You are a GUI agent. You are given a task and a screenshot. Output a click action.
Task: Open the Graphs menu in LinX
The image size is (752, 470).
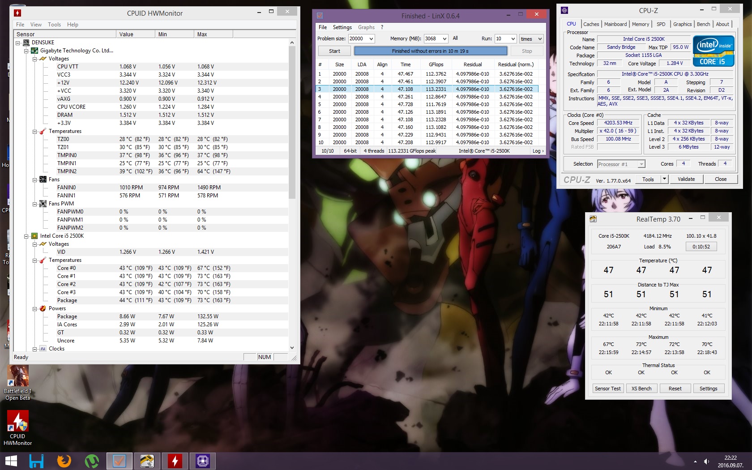pos(366,27)
